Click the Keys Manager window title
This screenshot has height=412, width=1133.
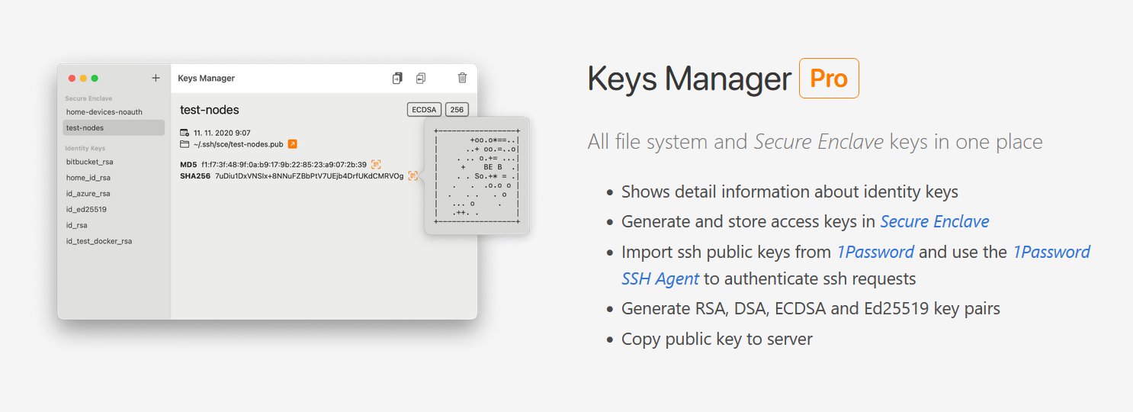point(207,78)
